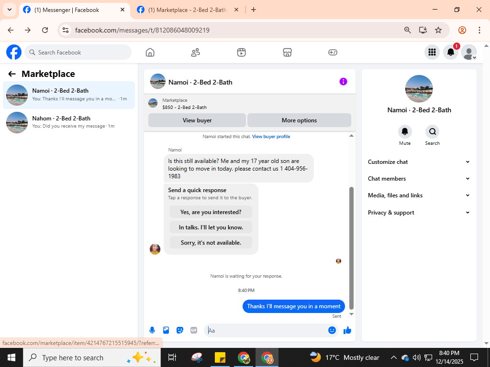The height and width of the screenshot is (367, 490).
Task: Send a thumbs-up like
Action: pyautogui.click(x=347, y=330)
